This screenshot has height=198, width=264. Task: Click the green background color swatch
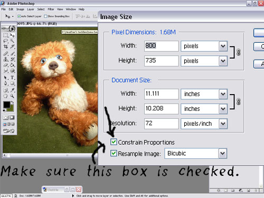[x=12, y=109]
